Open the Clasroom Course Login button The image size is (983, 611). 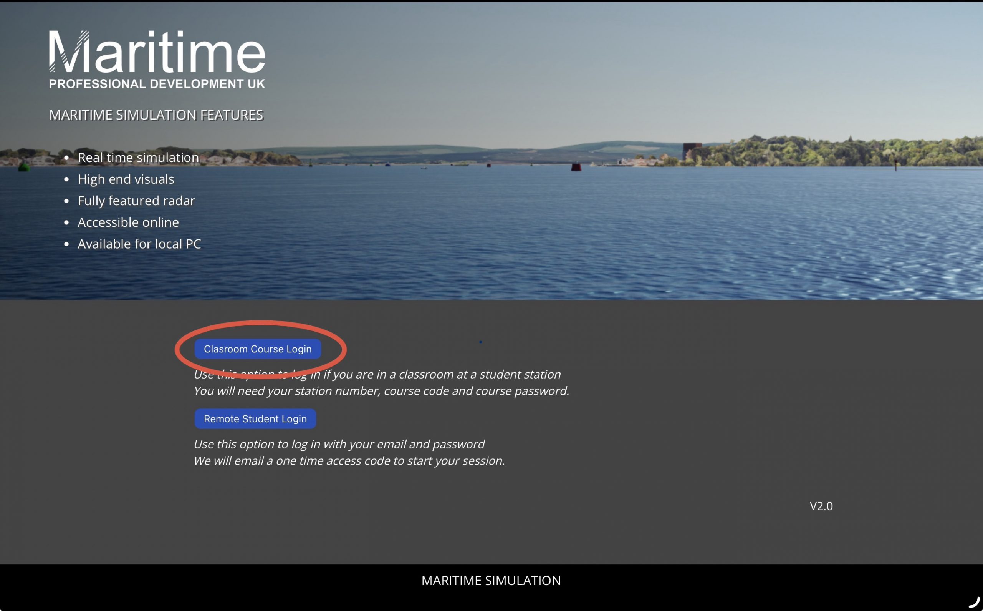(258, 349)
